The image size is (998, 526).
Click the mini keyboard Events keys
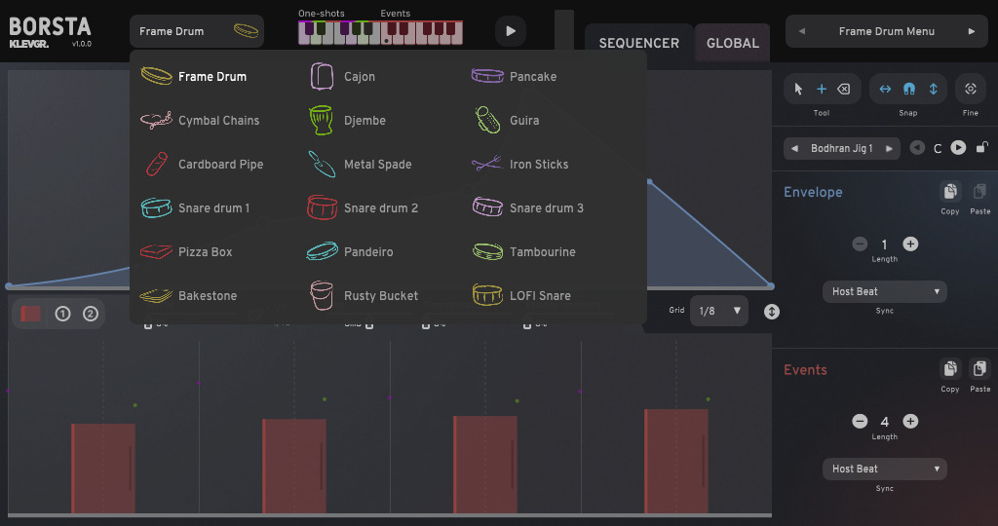422,32
